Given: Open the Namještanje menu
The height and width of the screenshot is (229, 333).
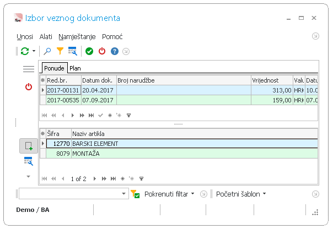Looking at the screenshot, I should point(77,37).
